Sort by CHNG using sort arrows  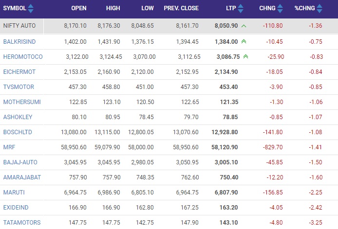coord(280,8)
